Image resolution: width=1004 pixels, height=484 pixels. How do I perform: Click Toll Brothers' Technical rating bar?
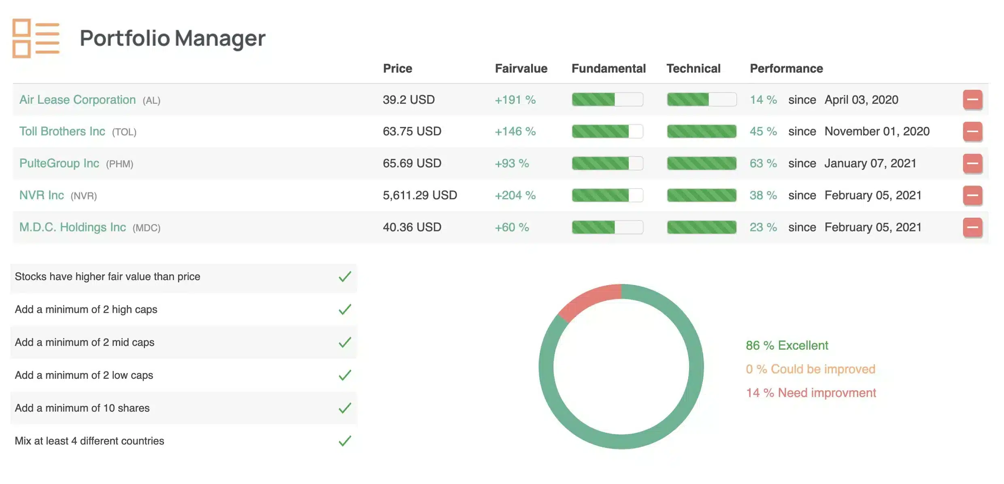(x=702, y=131)
